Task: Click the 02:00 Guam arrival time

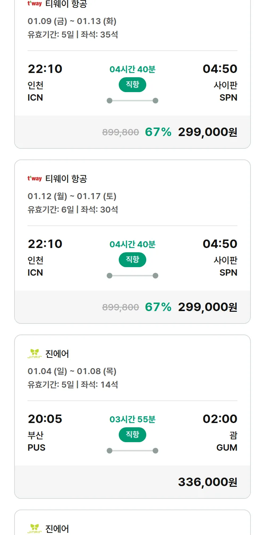Action: click(220, 419)
